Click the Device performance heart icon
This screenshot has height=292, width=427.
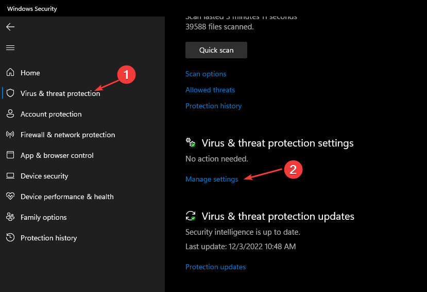(x=10, y=197)
